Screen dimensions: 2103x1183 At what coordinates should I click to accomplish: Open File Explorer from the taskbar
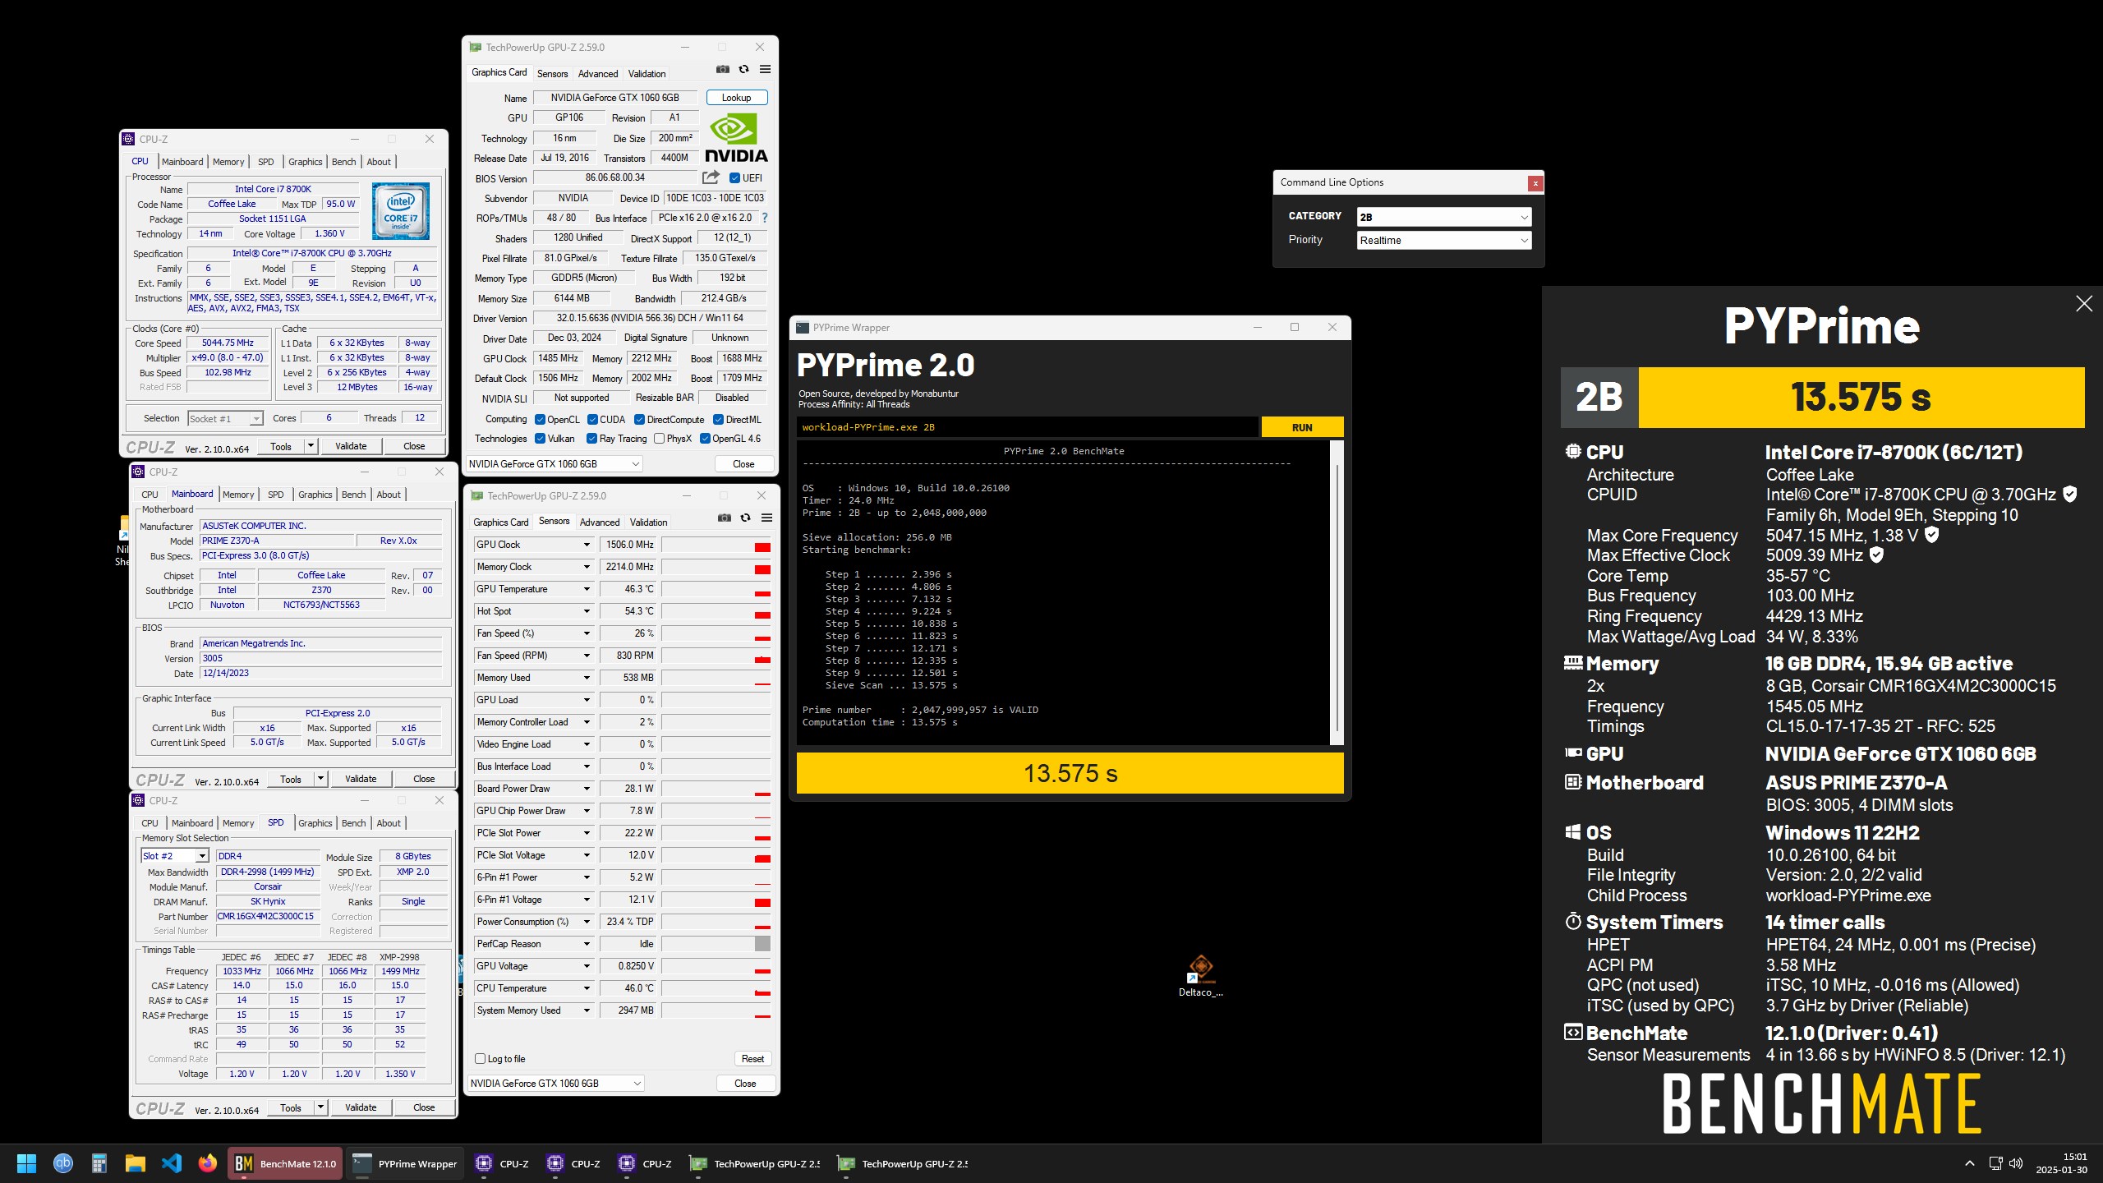coord(135,1163)
